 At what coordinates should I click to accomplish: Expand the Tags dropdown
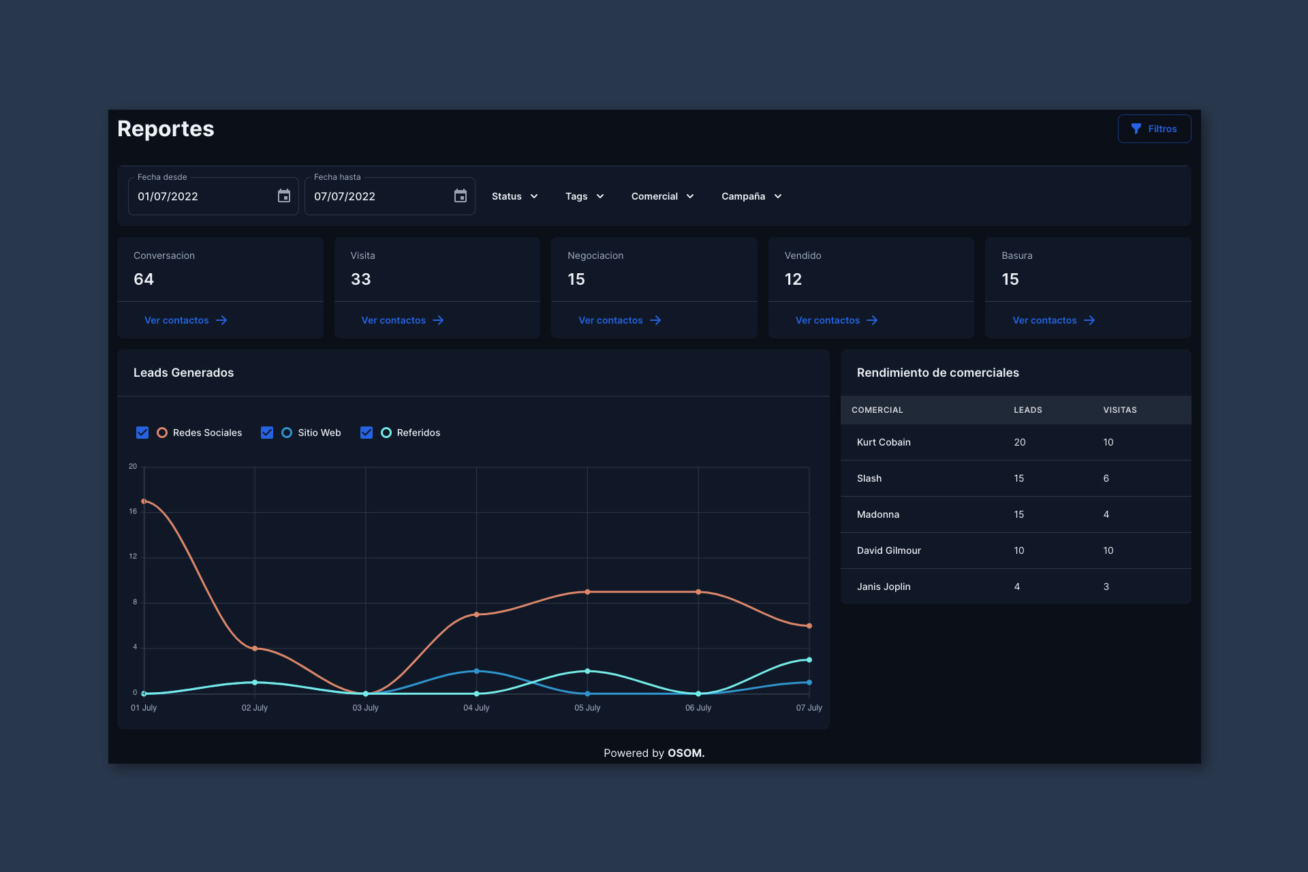[x=585, y=196]
